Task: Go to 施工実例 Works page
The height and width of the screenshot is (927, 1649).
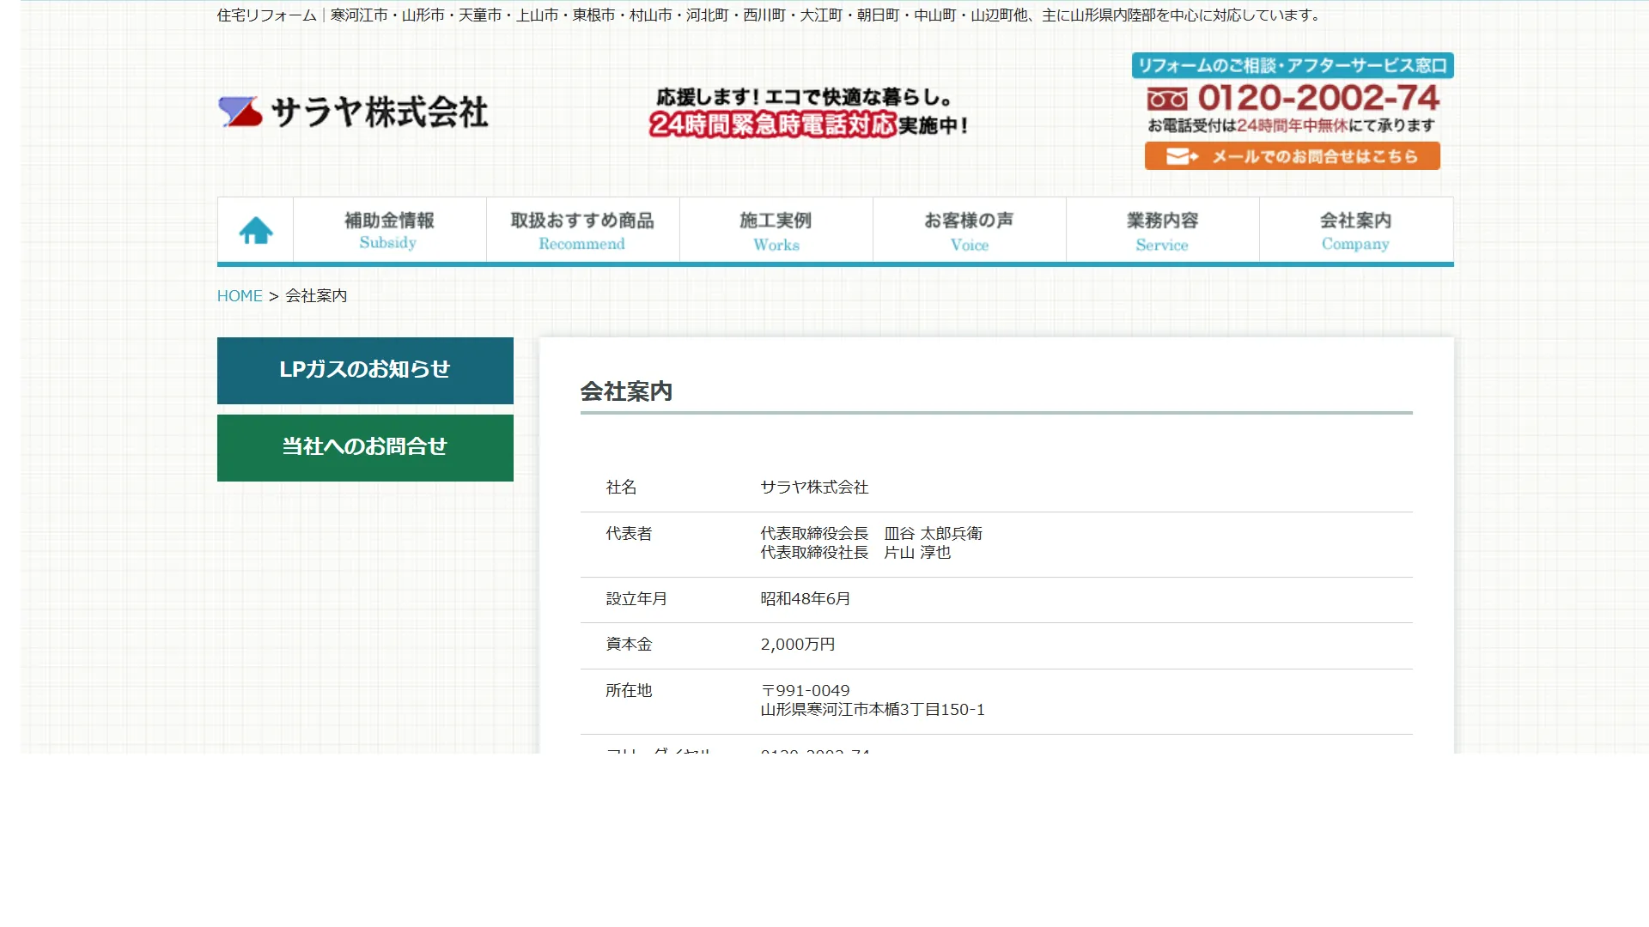Action: point(776,230)
